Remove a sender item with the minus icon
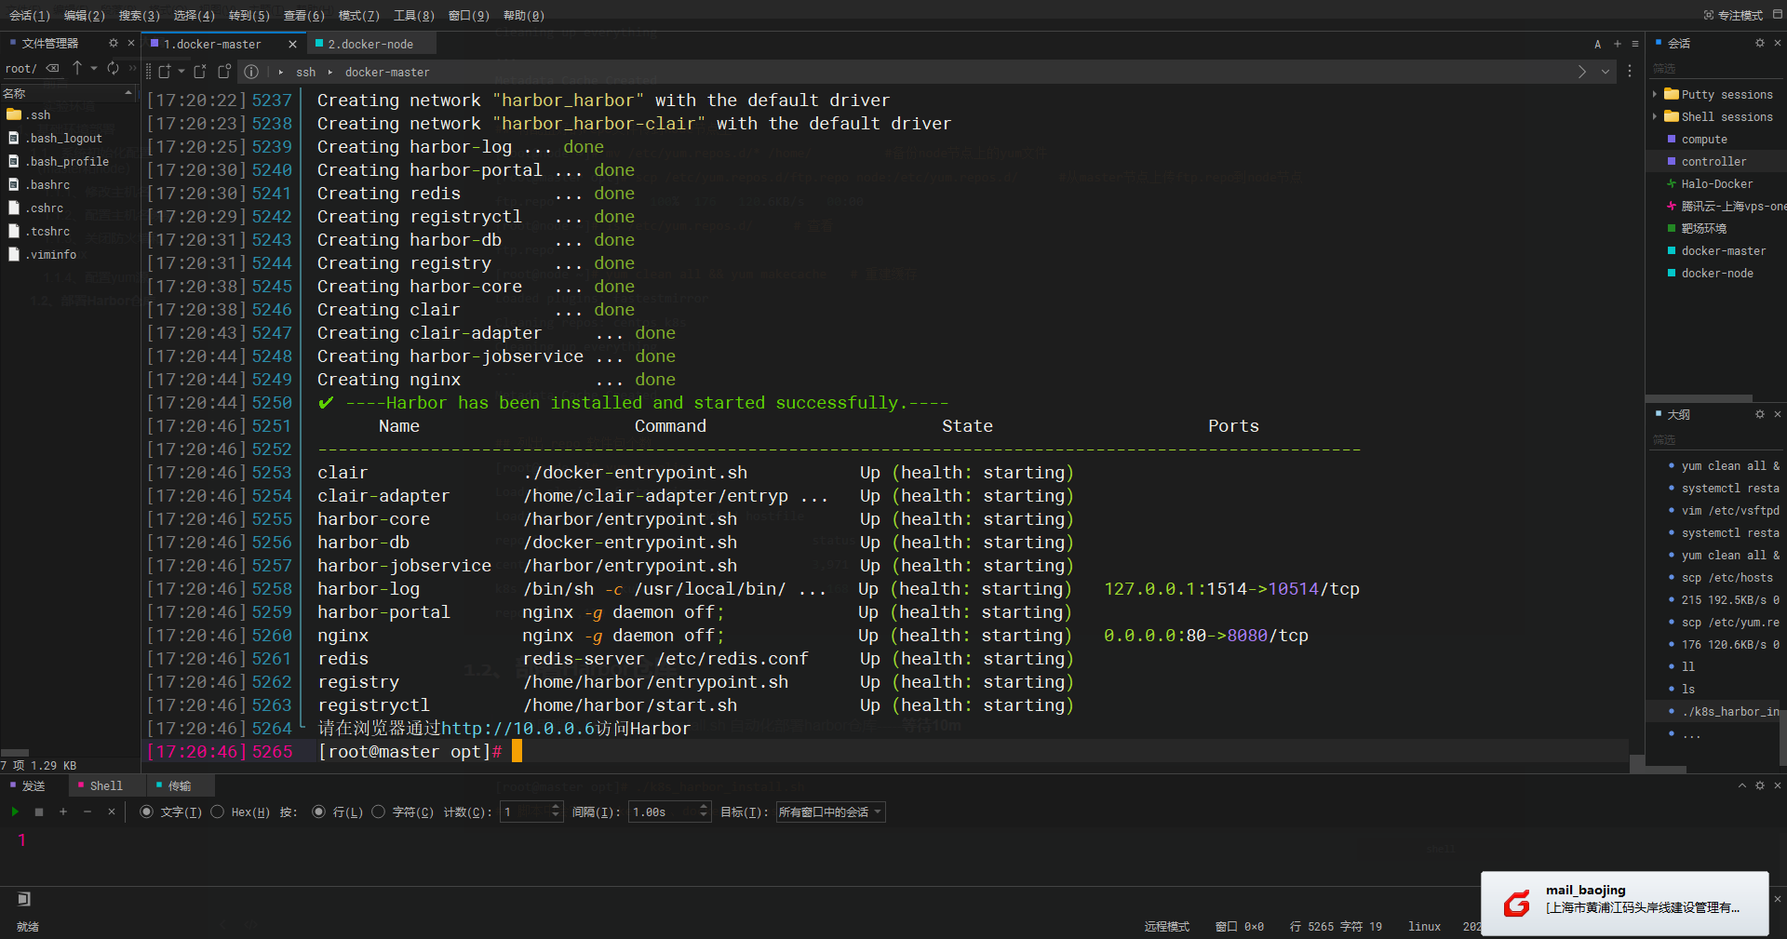Screen dimensions: 1787x939 pos(87,812)
